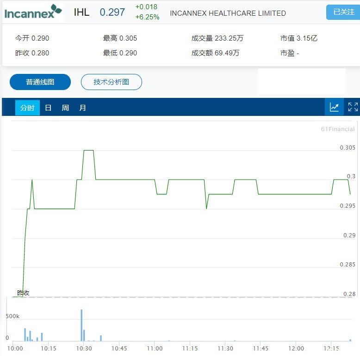Click the 0.305 price axis label
The width and height of the screenshot is (360, 356).
[348, 148]
